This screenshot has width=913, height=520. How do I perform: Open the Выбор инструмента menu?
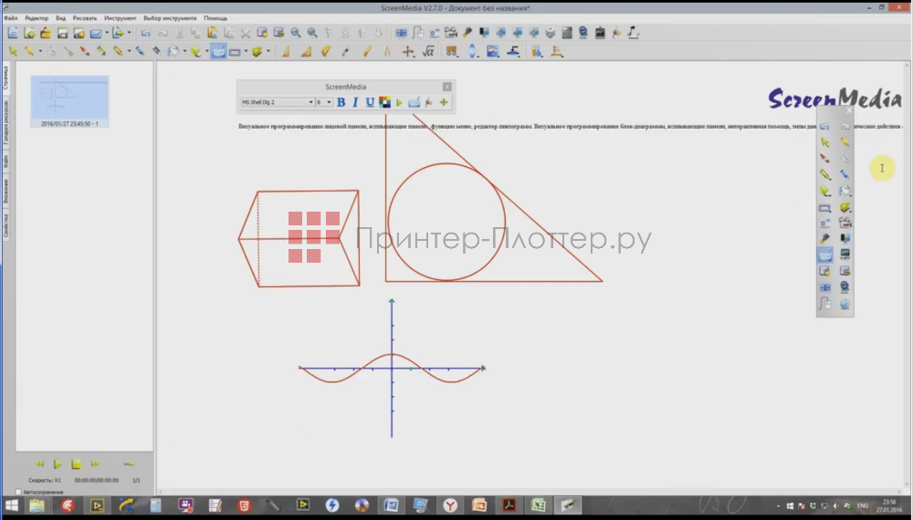(x=169, y=18)
